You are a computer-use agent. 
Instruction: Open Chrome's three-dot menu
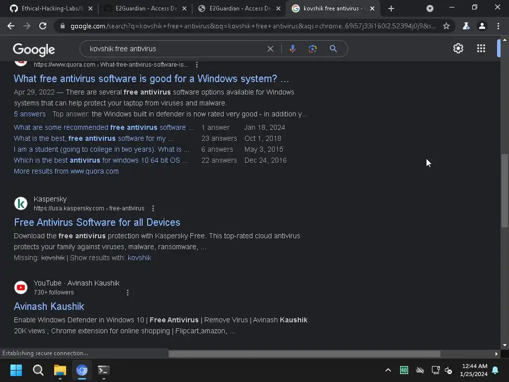498,26
